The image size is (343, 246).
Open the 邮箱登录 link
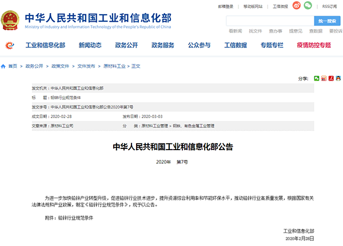[226, 6]
